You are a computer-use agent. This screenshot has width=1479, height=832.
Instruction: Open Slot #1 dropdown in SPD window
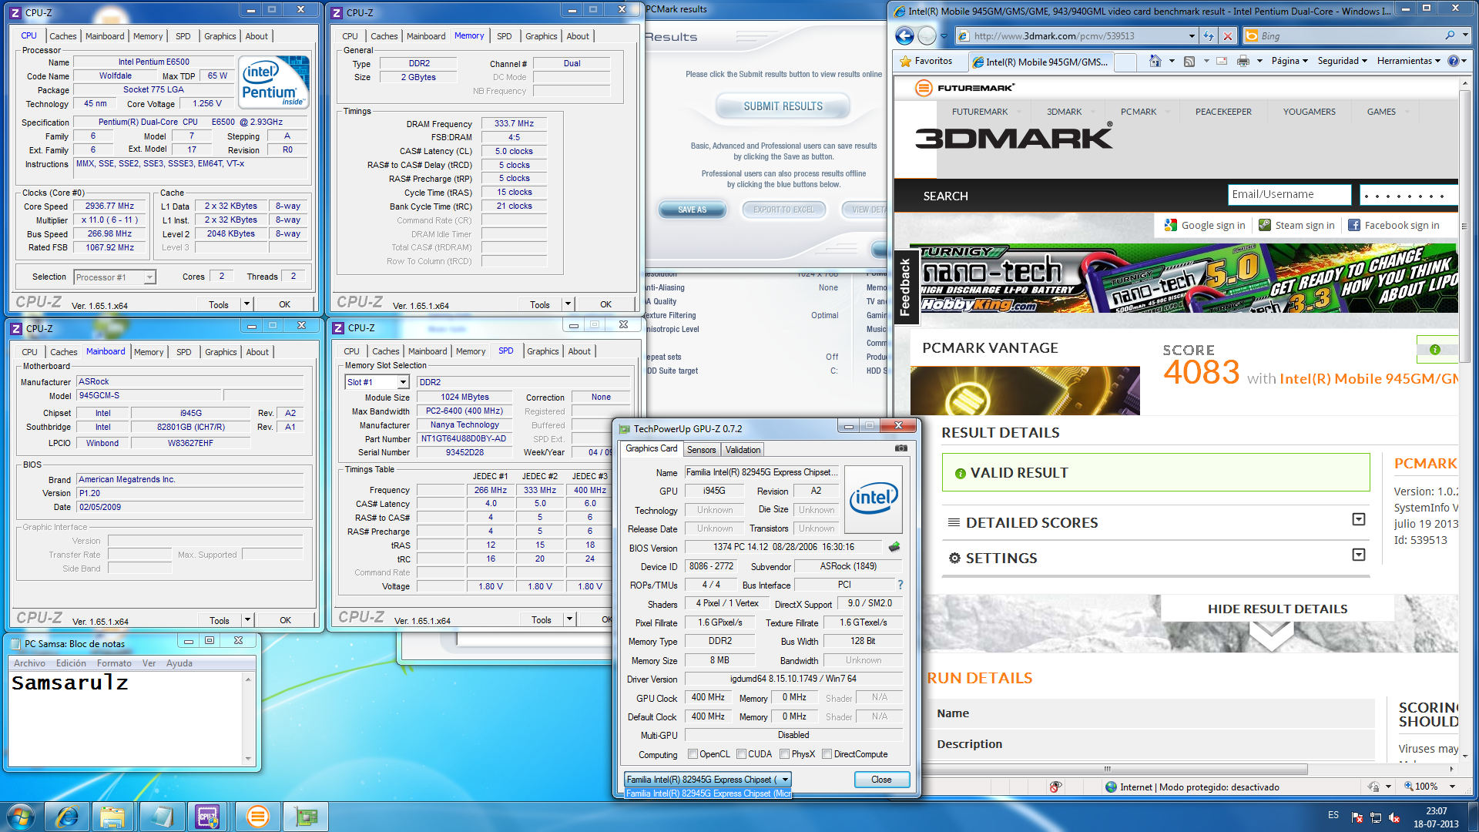pos(402,382)
